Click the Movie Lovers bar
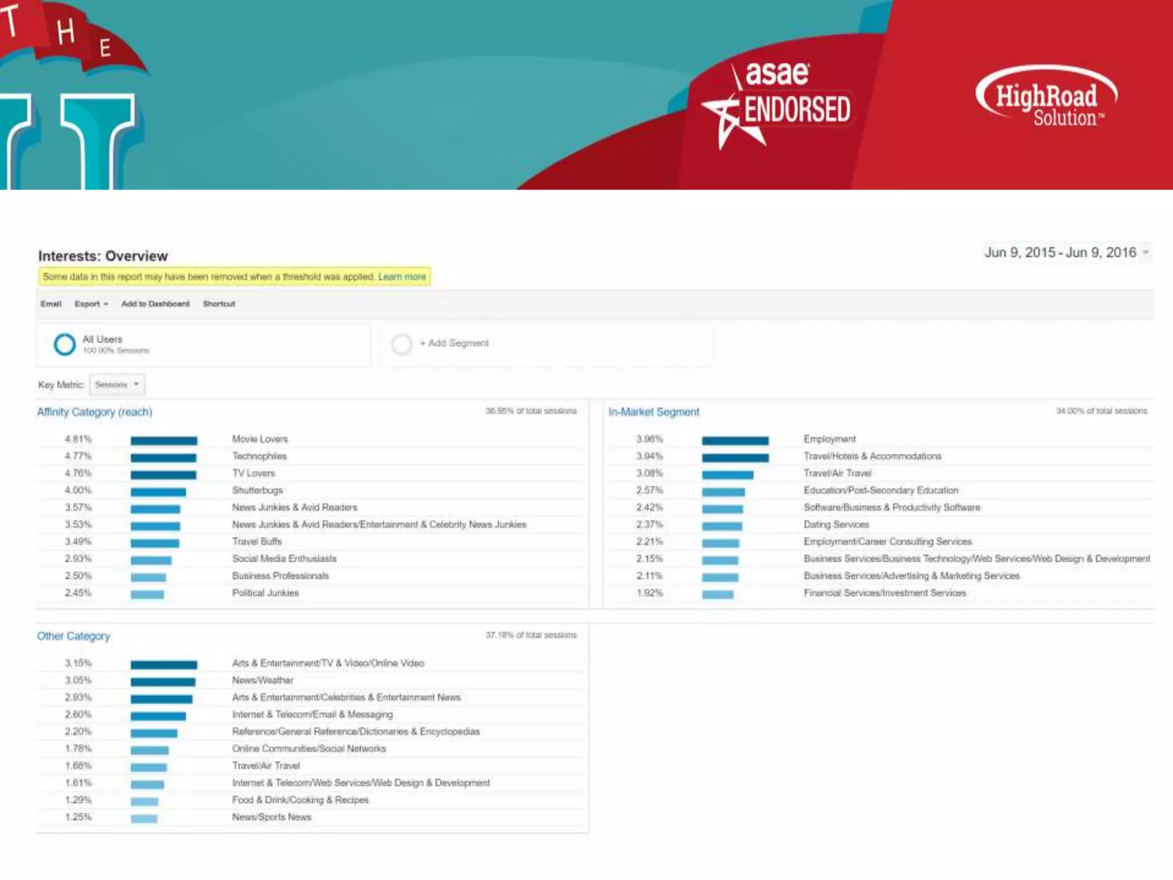1173x880 pixels. [164, 441]
